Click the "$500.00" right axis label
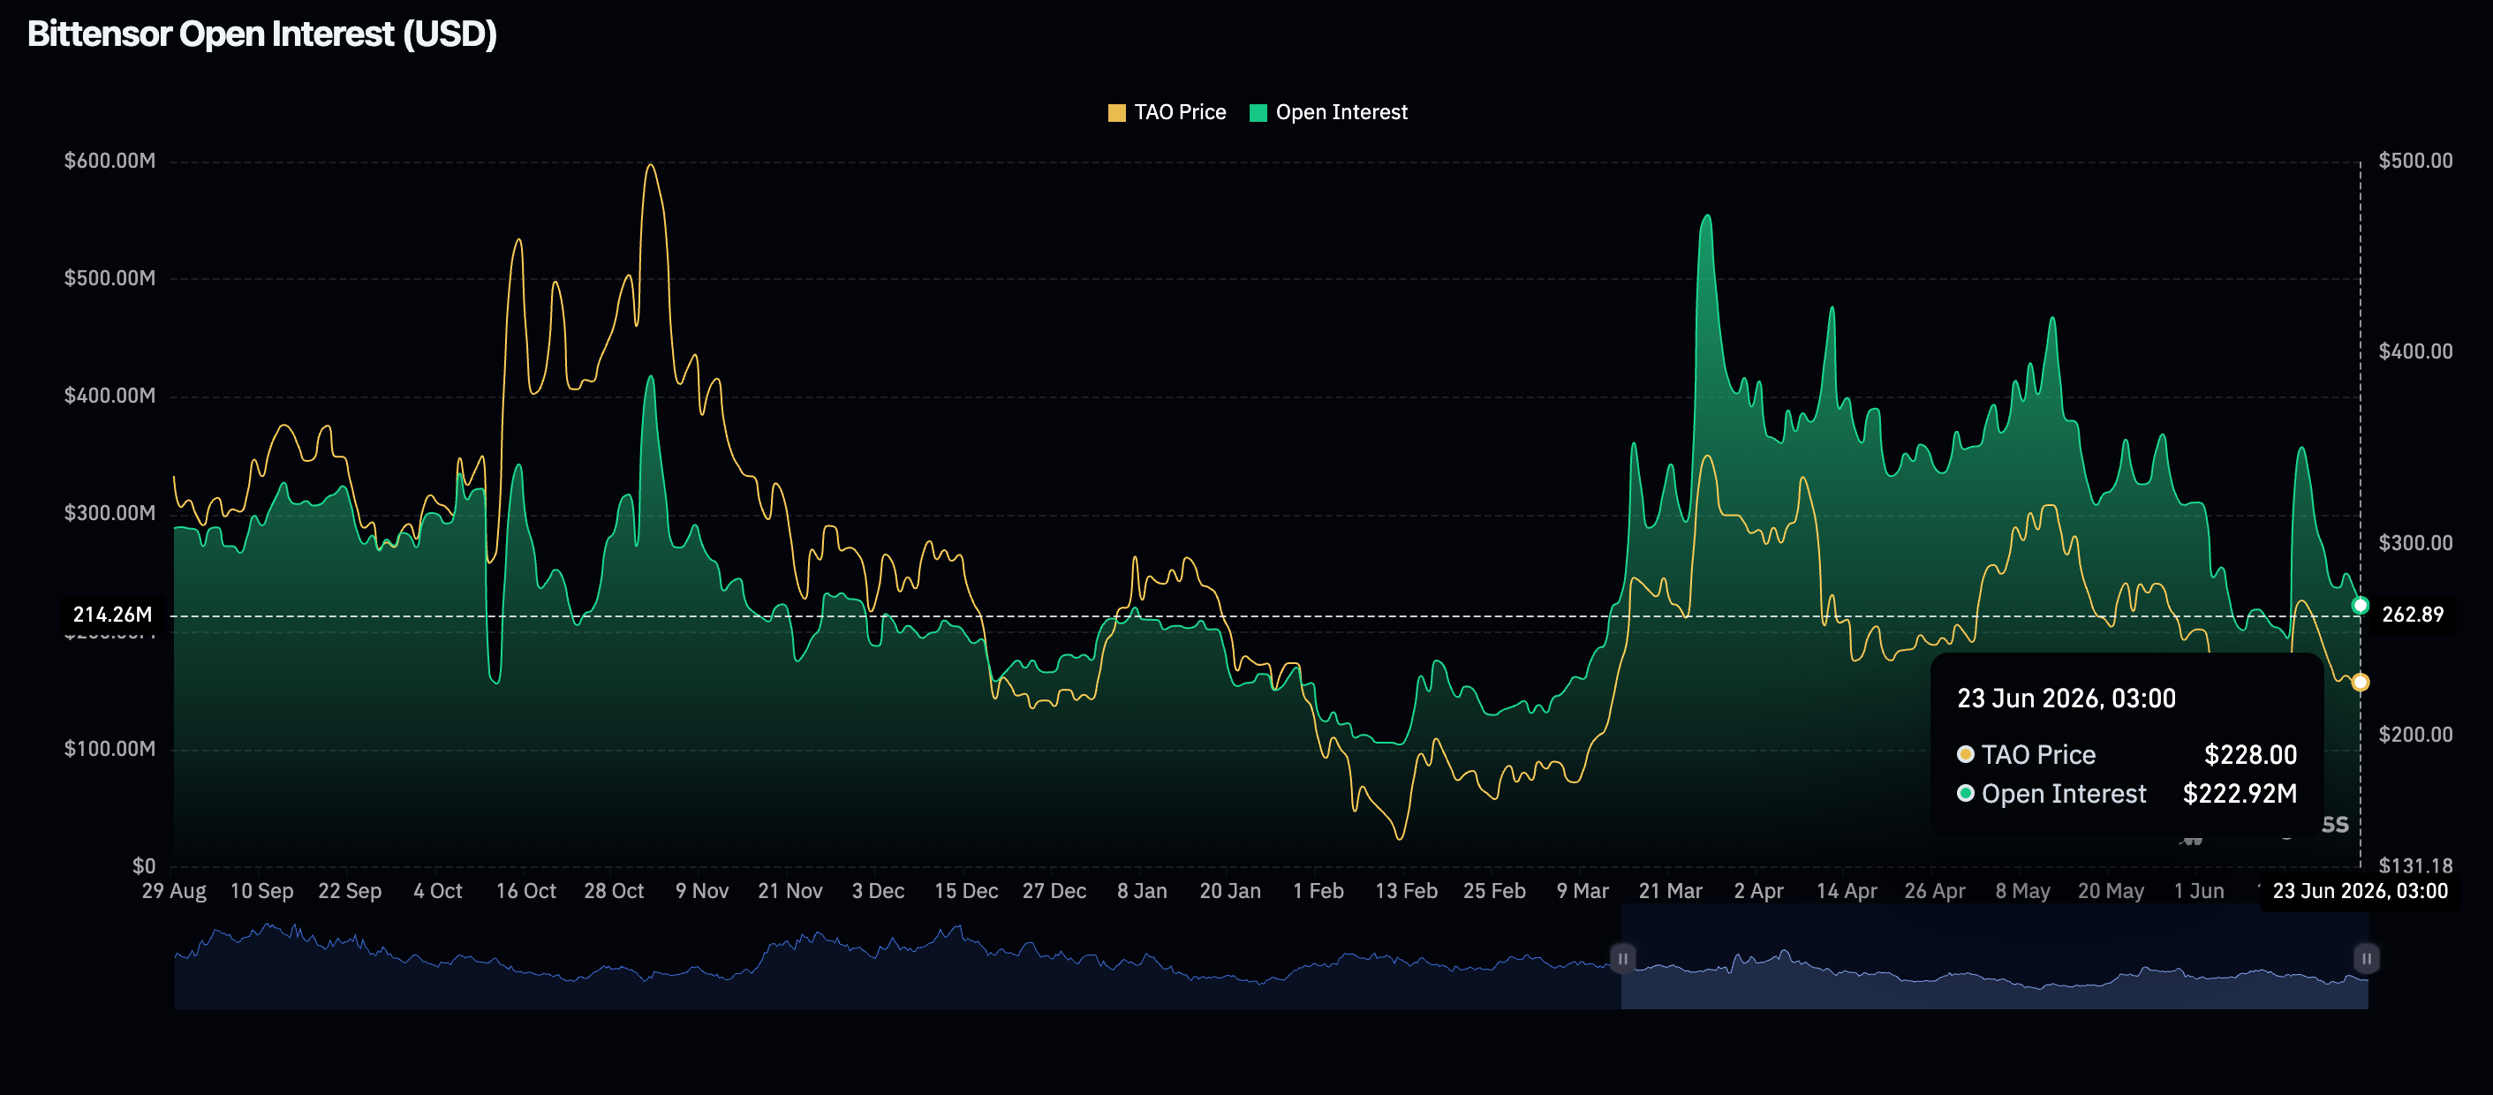This screenshot has height=1095, width=2493. click(2415, 161)
